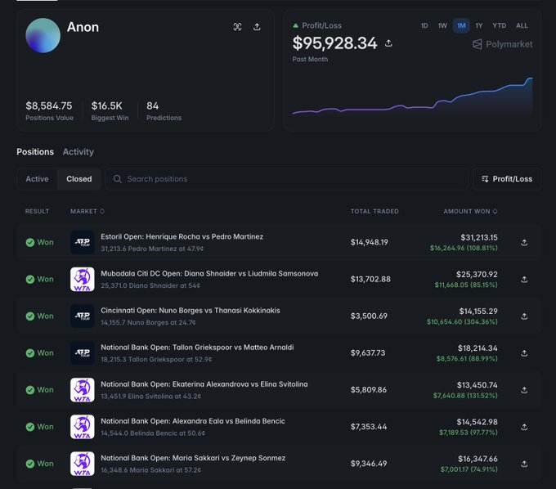Viewport: 556px width, 489px height.
Task: Click WTA logo on the Shnaider vs Samsonova row
Action: click(x=83, y=279)
